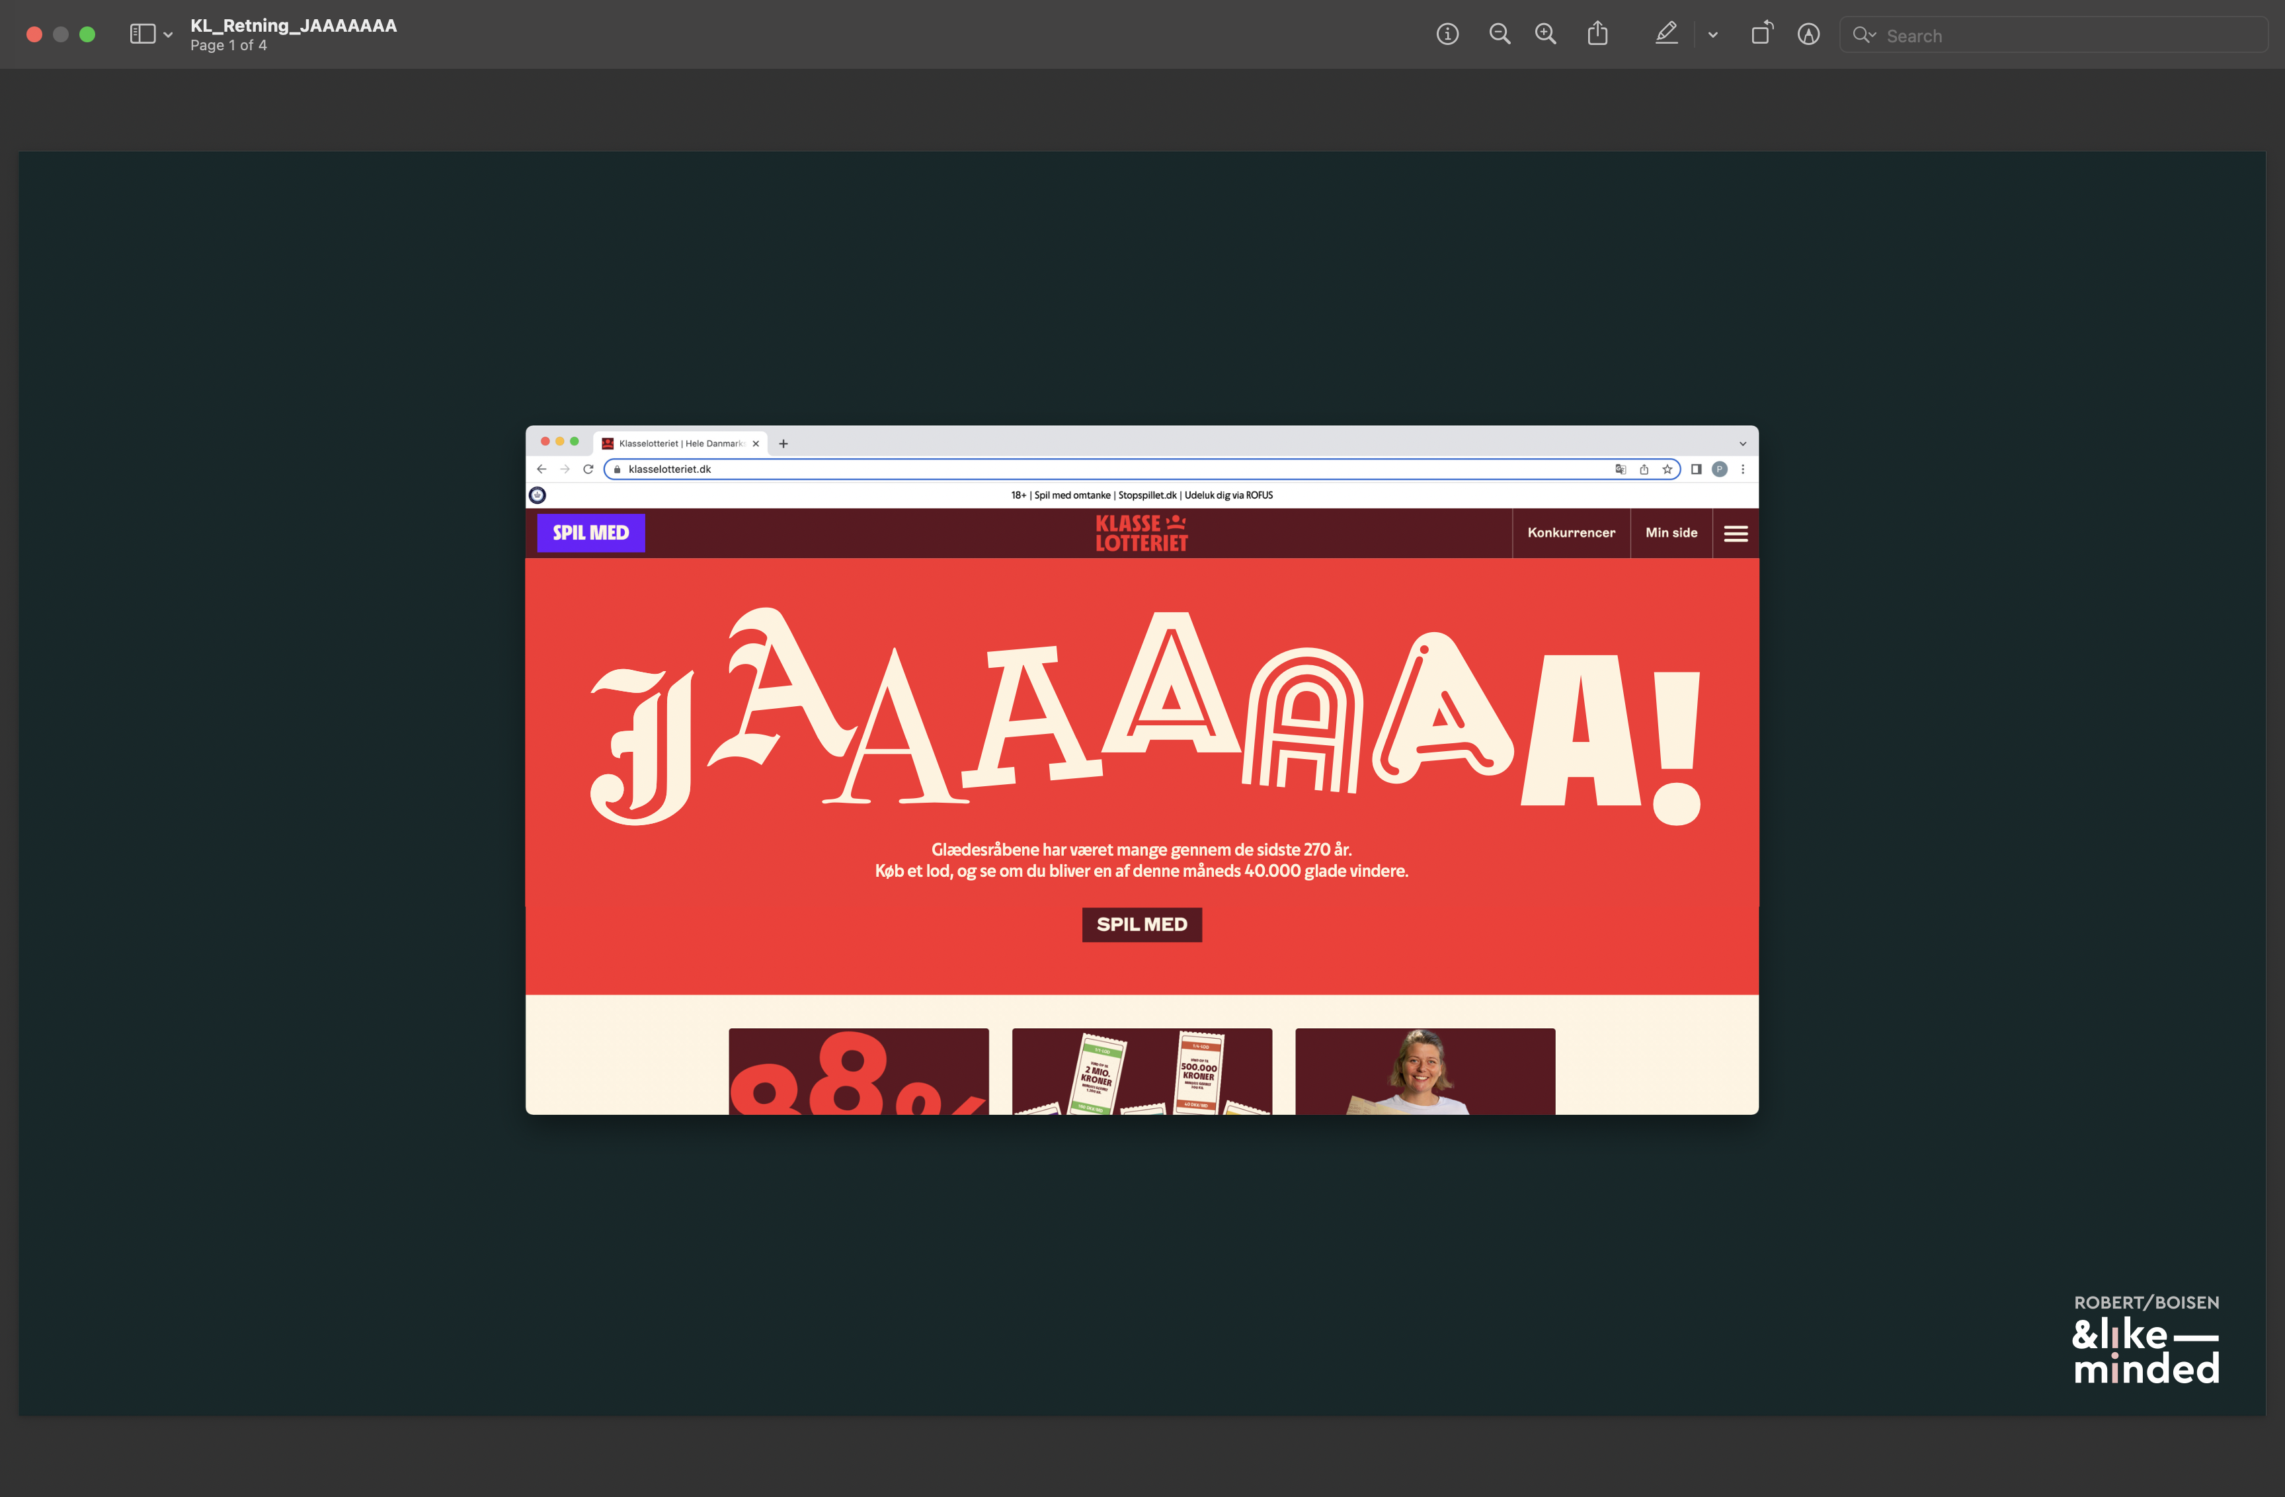Click the purple SPIL MED button

click(x=590, y=533)
